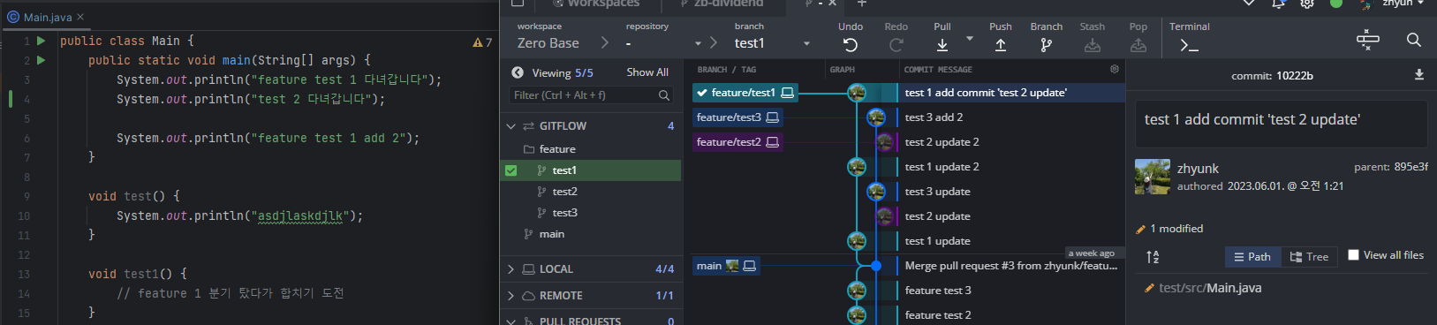
Task: Click parent commit hash 895e3f
Action: point(1411,166)
